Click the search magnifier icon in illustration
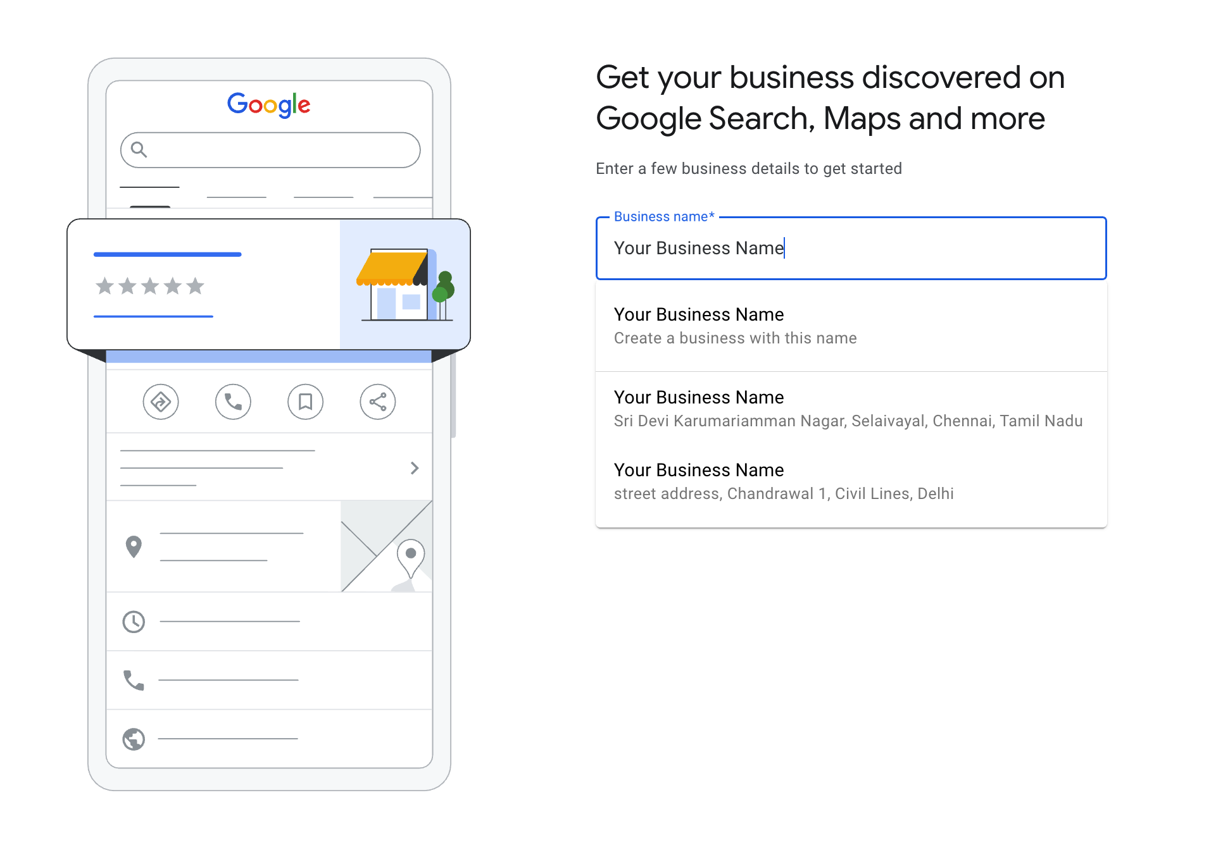 pos(139,150)
